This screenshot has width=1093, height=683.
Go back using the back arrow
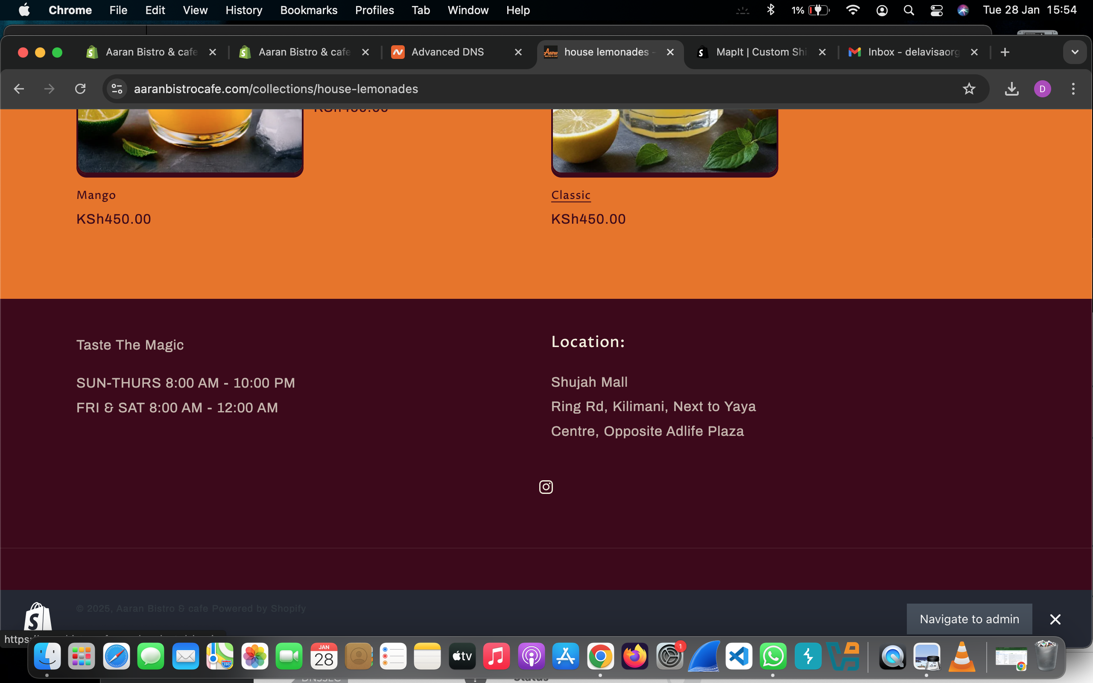(19, 89)
